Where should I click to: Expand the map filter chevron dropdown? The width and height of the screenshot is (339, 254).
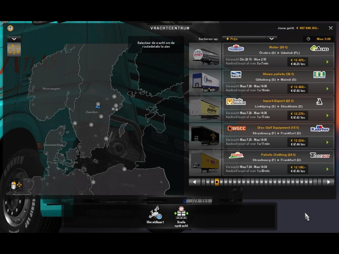click(x=14, y=39)
